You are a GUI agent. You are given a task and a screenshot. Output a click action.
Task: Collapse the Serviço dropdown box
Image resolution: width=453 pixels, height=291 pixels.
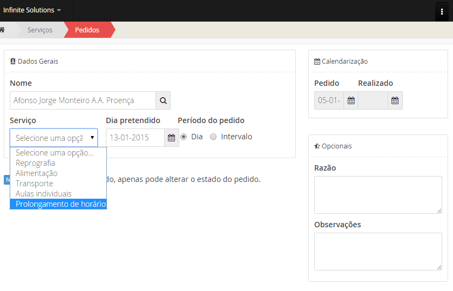[x=54, y=138]
